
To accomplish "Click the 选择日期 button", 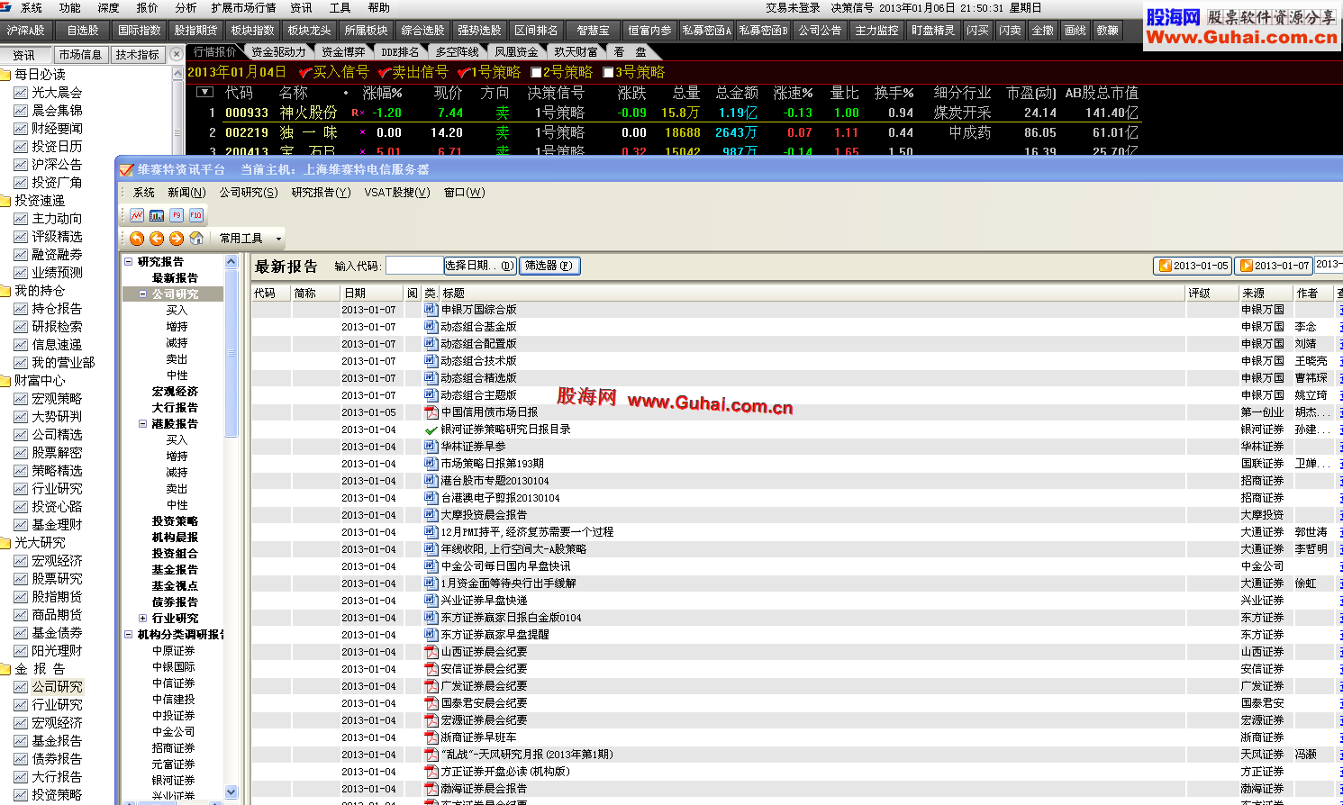I will click(480, 266).
